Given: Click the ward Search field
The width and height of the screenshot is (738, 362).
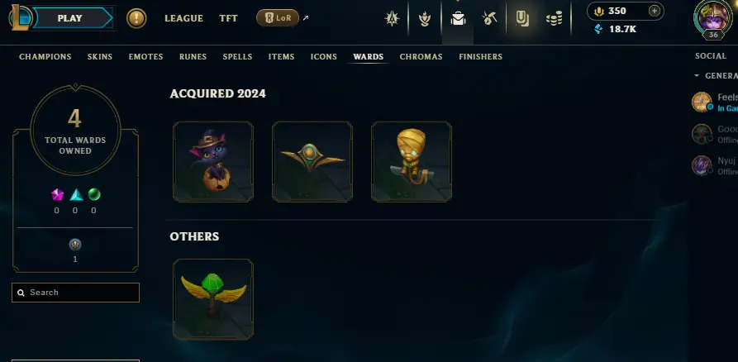Looking at the screenshot, I should pos(75,293).
